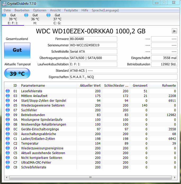Click status icon for Nicht korrigierbare Sektoren
The width and height of the screenshot is (181, 184).
pyautogui.click(x=8, y=158)
